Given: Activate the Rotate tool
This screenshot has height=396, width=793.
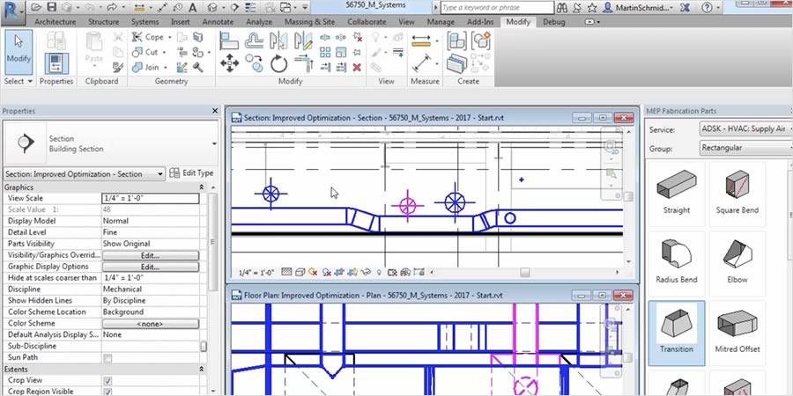Looking at the screenshot, I should [278, 64].
